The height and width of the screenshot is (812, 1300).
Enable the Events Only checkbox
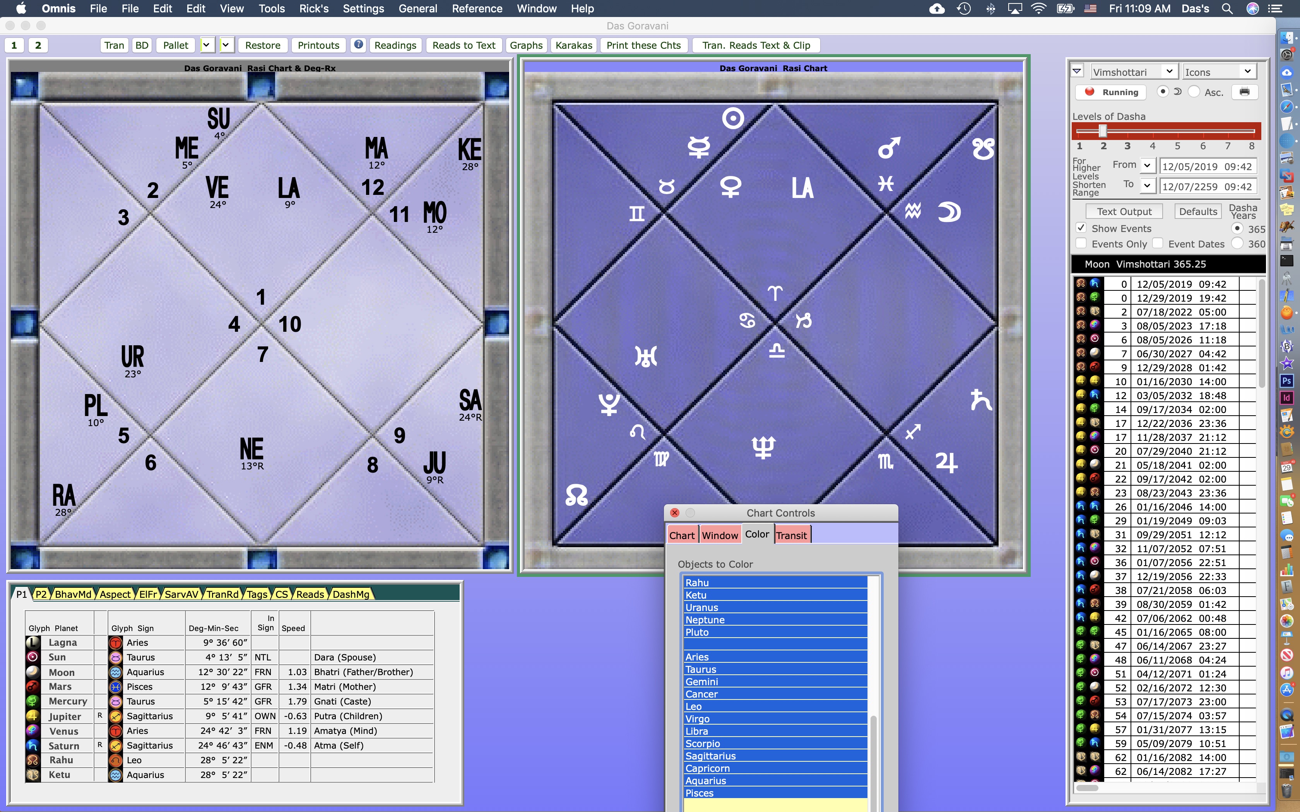pyautogui.click(x=1081, y=243)
